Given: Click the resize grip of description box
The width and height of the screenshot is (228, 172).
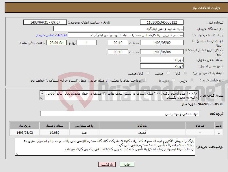Looking at the screenshot, I should 41,98.
